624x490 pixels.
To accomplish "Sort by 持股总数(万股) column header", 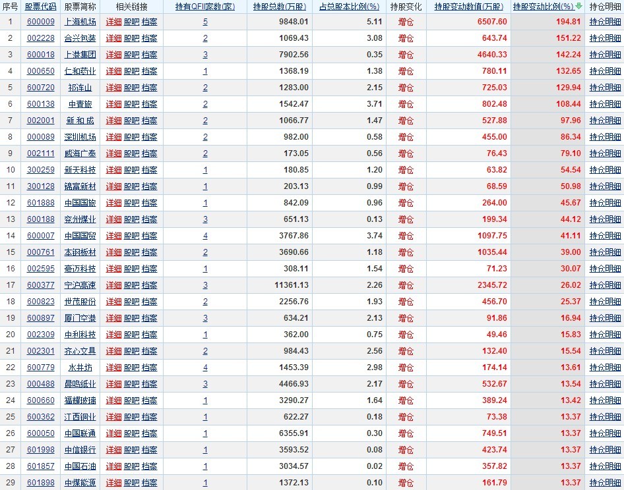I will 280,7.
